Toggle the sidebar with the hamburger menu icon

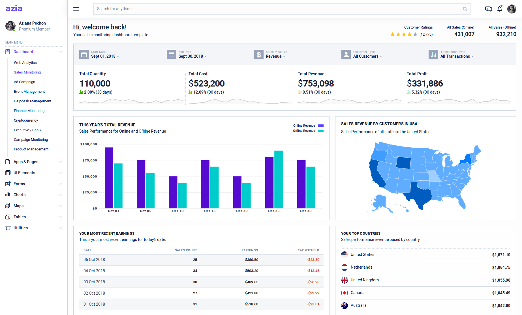[76, 9]
